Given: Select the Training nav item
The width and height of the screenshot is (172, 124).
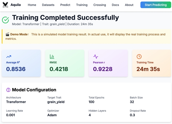Looking at the screenshot, I should click(82, 5).
